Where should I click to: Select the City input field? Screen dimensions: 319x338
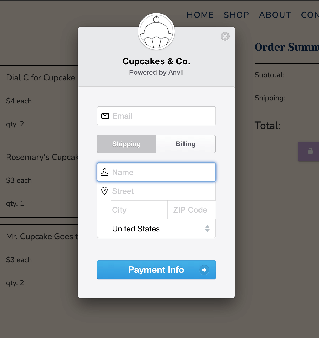tap(139, 210)
